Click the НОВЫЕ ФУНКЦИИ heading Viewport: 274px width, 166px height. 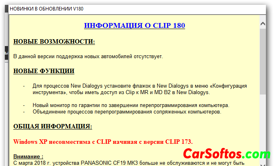(44, 71)
